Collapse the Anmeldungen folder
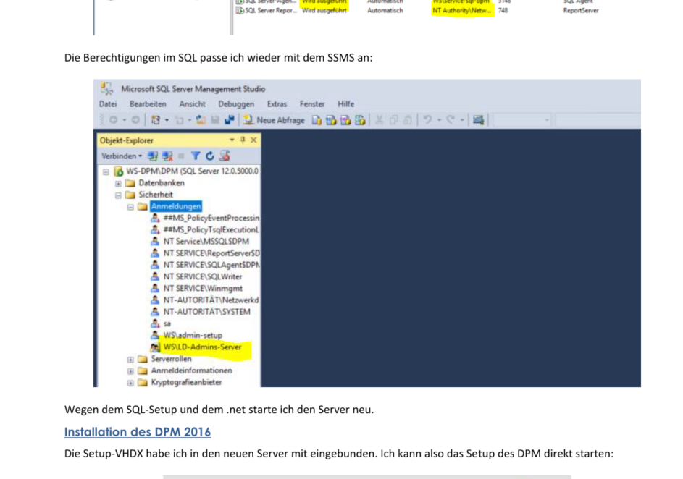Screen dimensions: 683x479 coord(130,207)
